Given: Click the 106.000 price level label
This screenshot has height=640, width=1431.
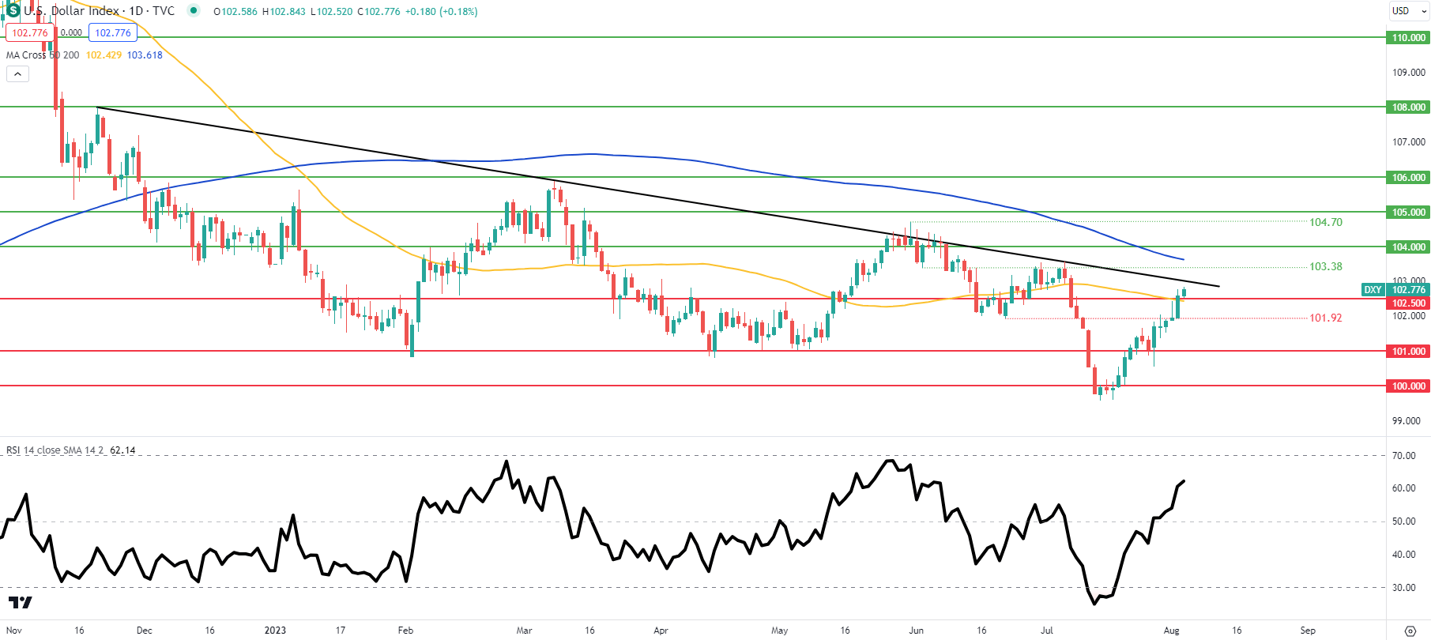Looking at the screenshot, I should (1408, 177).
